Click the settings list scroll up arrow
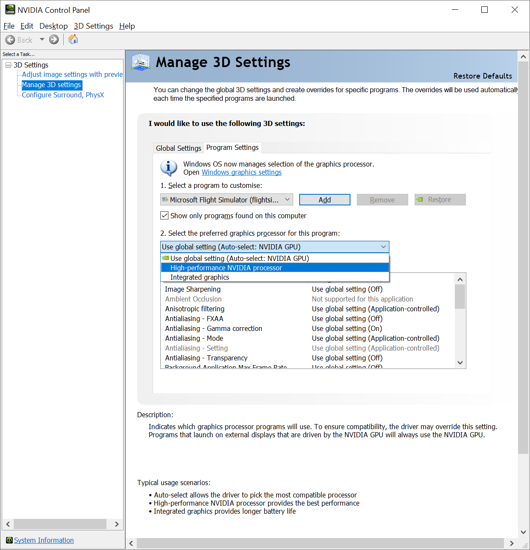This screenshot has width=530, height=550. click(460, 279)
